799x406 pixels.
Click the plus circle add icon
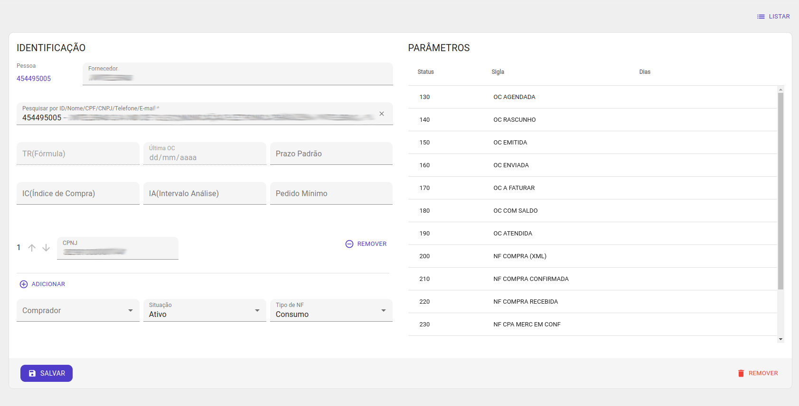(x=24, y=284)
